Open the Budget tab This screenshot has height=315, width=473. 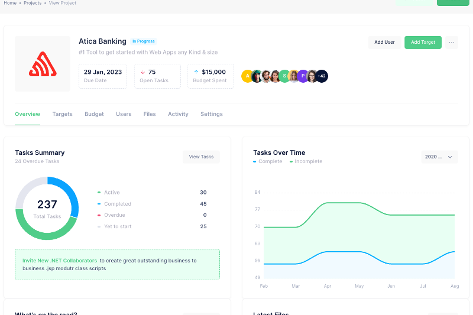pos(94,114)
